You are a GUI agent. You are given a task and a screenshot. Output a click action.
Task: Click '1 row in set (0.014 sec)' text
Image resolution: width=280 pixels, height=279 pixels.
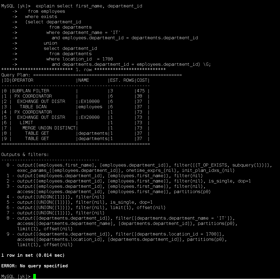pyautogui.click(x=33, y=255)
